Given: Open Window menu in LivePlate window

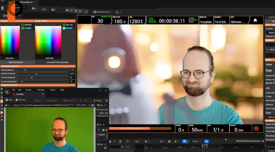Looking at the screenshot, I should [x=41, y=90].
